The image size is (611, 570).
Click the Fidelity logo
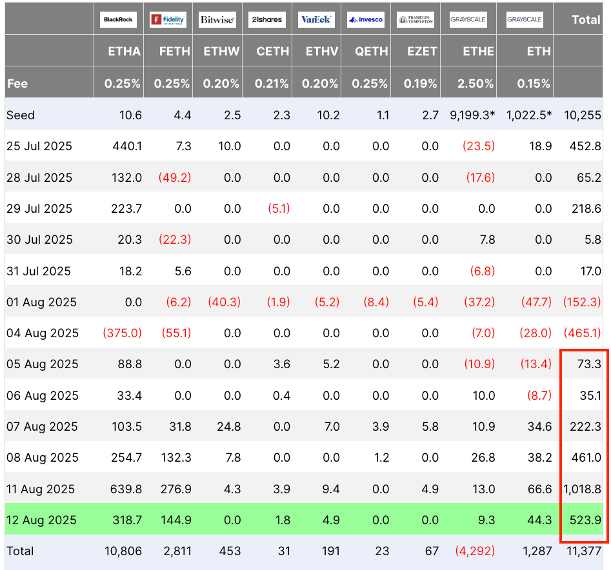pos(168,19)
